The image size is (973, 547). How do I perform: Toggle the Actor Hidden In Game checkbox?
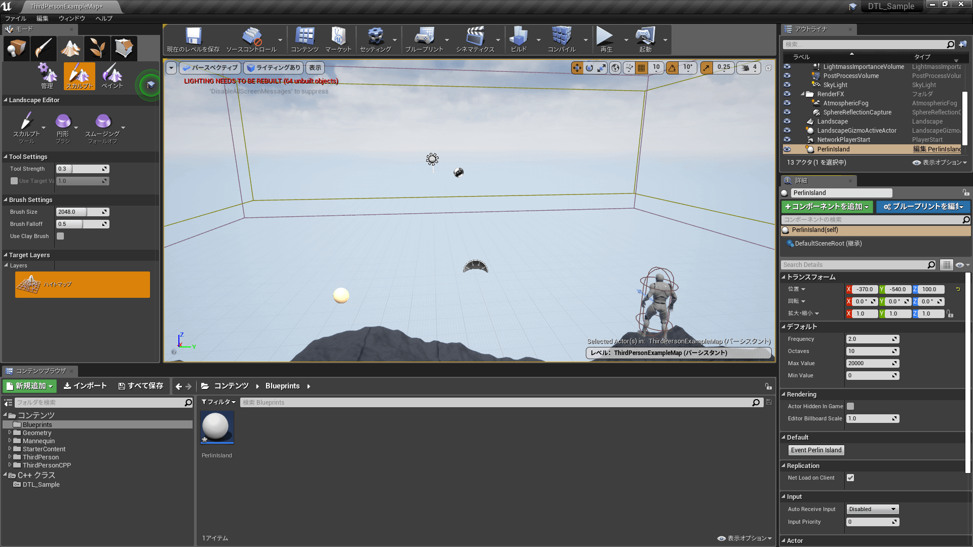(850, 406)
